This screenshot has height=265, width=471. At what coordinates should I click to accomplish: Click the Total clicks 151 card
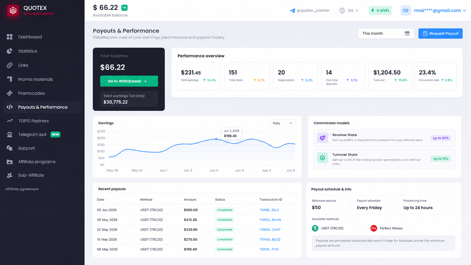click(247, 76)
